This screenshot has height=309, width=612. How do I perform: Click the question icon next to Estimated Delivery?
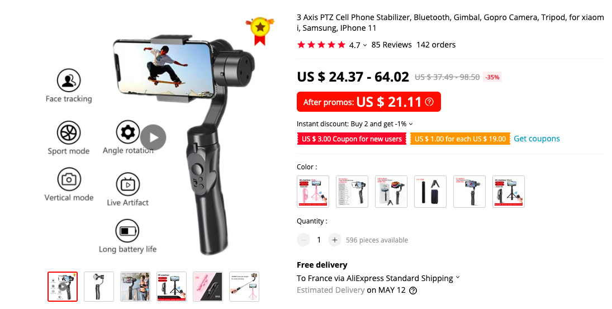pos(413,290)
